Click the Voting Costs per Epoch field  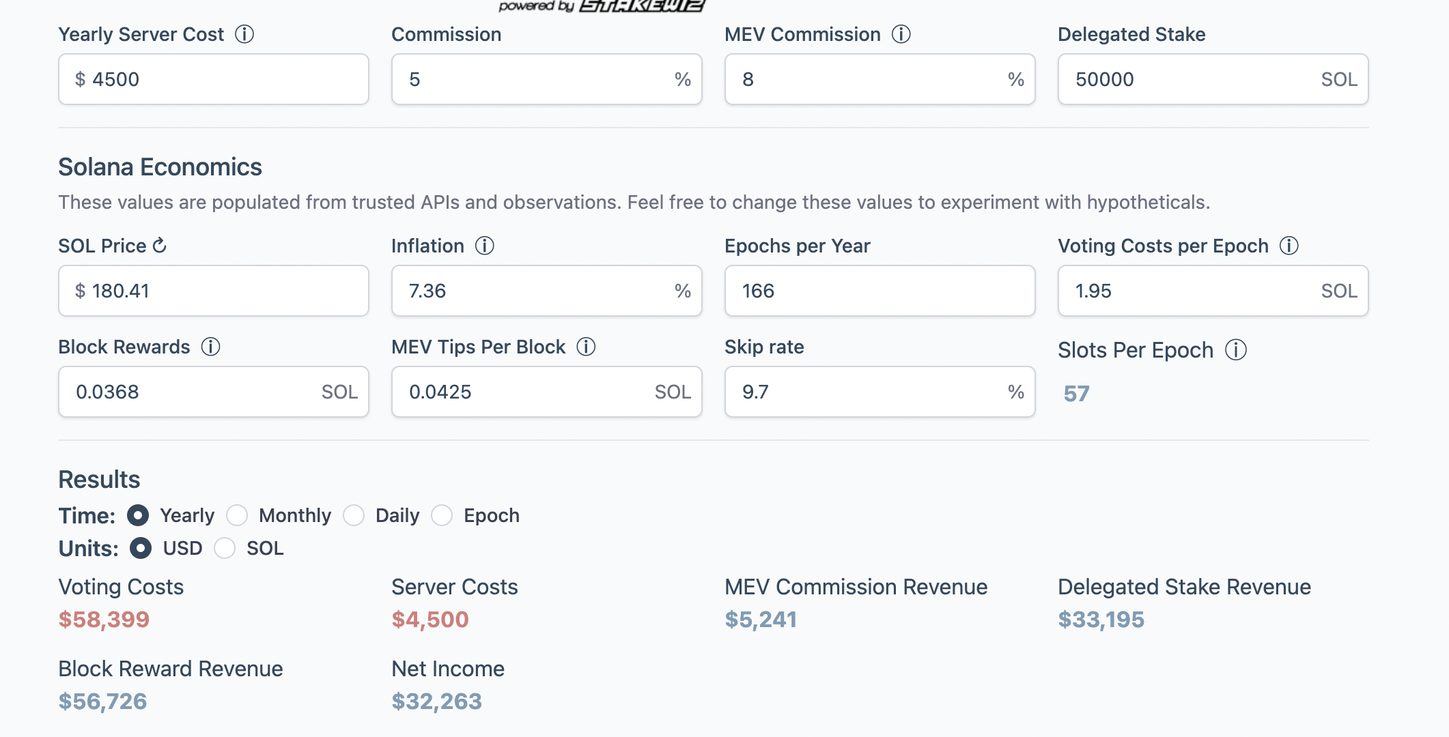click(1213, 291)
